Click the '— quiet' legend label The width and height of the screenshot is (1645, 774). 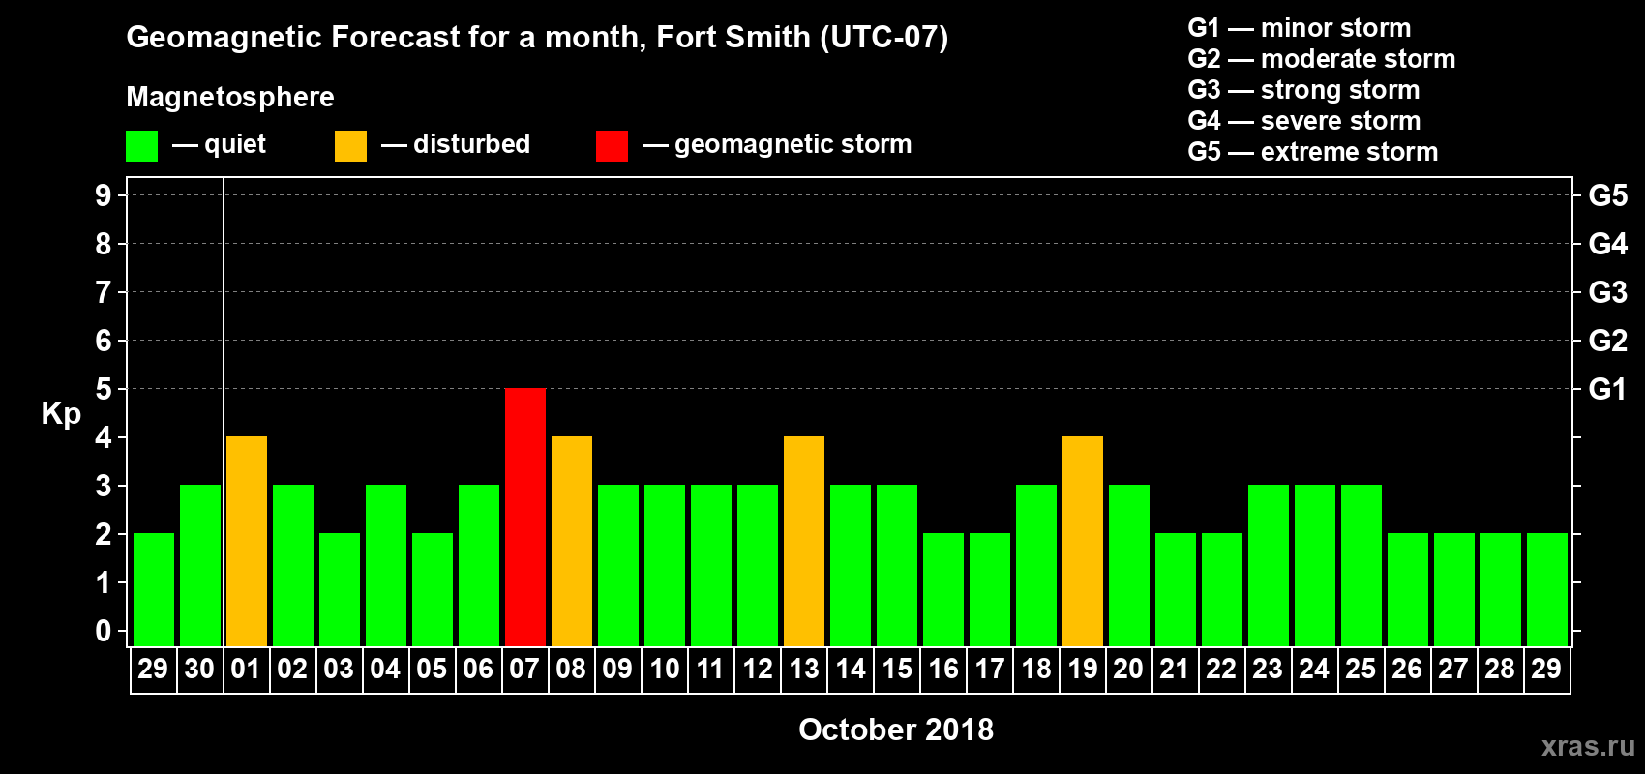219,144
